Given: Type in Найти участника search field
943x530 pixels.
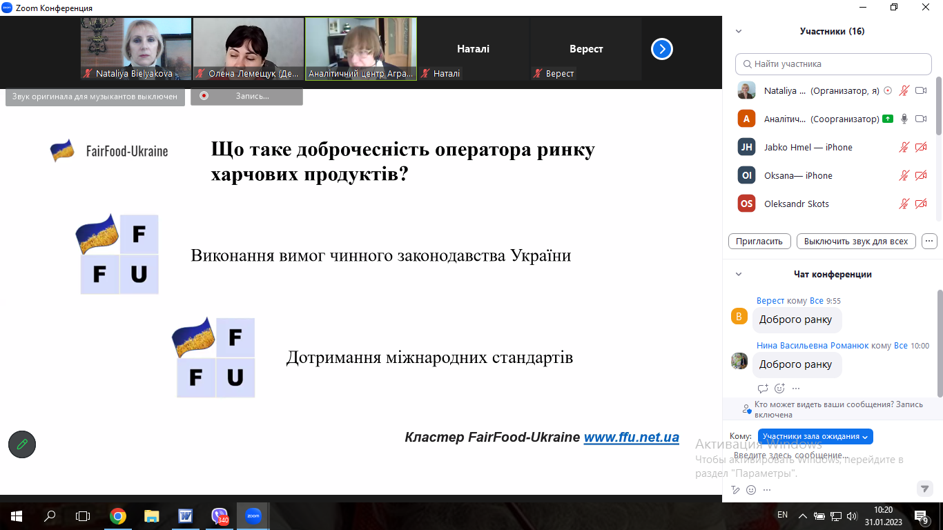Looking at the screenshot, I should (833, 63).
